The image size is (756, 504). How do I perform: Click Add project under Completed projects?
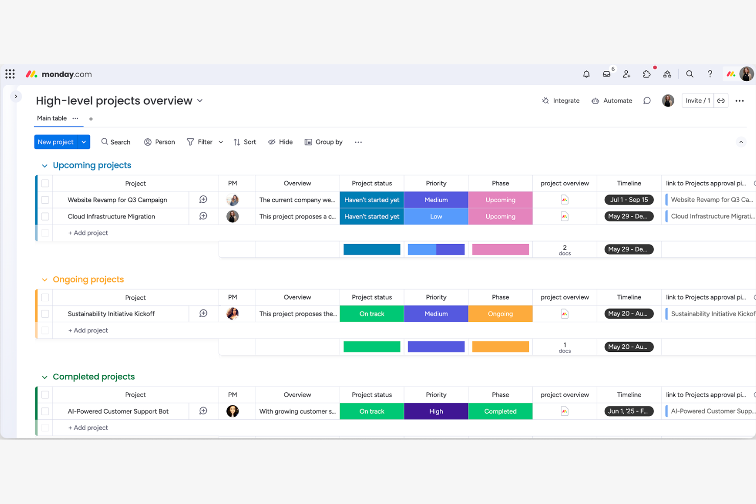pos(87,427)
